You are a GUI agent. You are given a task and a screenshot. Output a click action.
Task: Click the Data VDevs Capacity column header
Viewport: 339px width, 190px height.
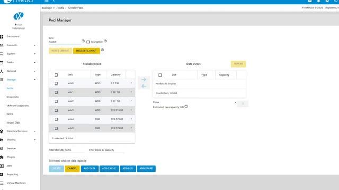click(x=224, y=75)
